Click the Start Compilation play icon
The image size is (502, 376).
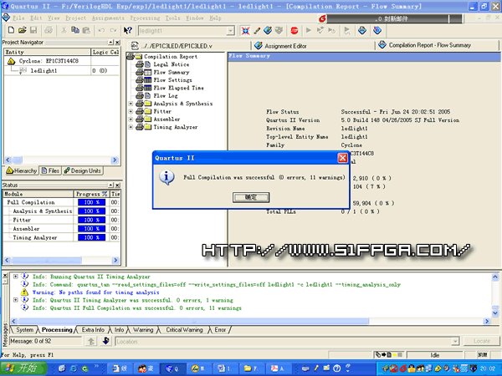click(x=309, y=30)
